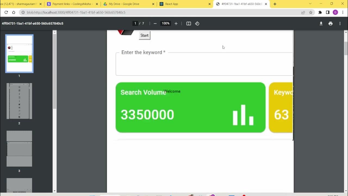
Task: Zoom in with the plus icon
Action: point(176,23)
